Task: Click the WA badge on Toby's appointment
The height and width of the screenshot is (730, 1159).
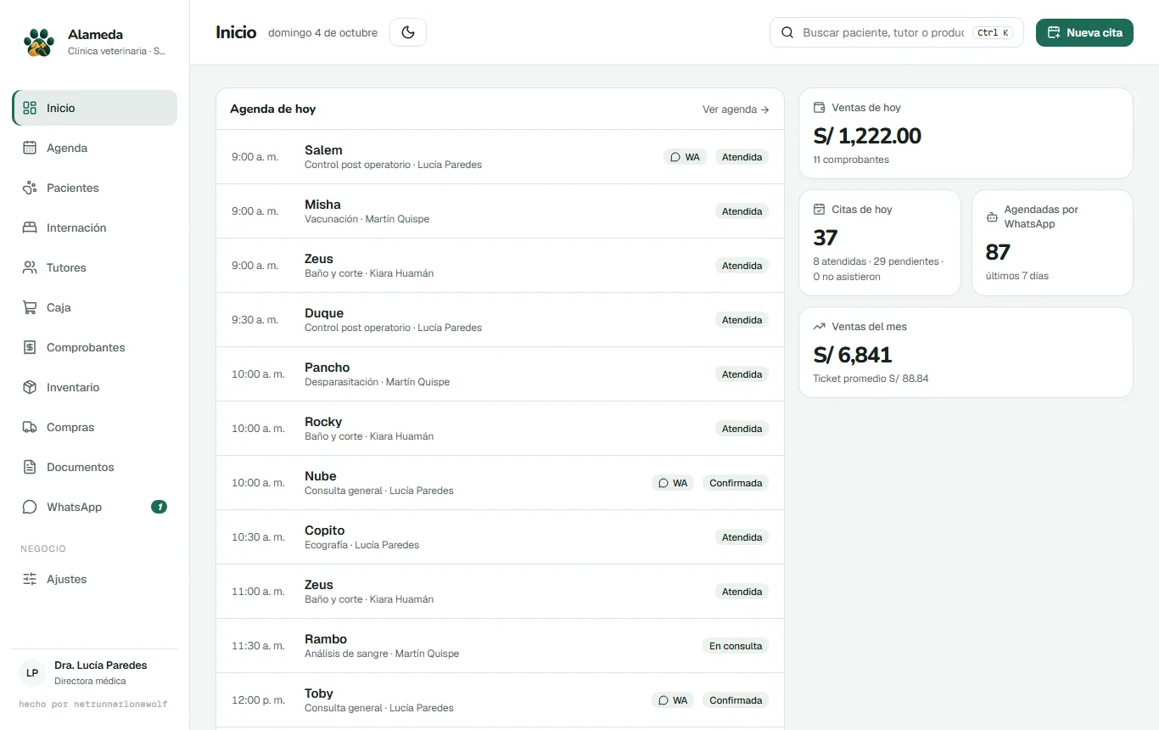Action: click(x=673, y=700)
